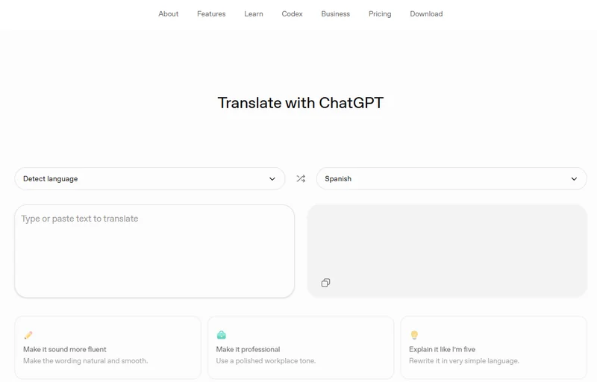This screenshot has height=382, width=597.
Task: Open the Detect language dropdown
Action: click(x=150, y=179)
